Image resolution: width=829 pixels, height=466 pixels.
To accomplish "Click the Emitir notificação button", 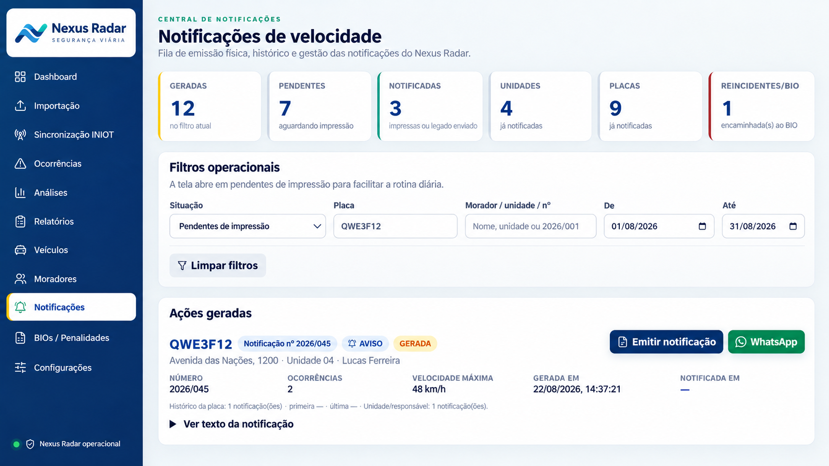I will [x=666, y=342].
